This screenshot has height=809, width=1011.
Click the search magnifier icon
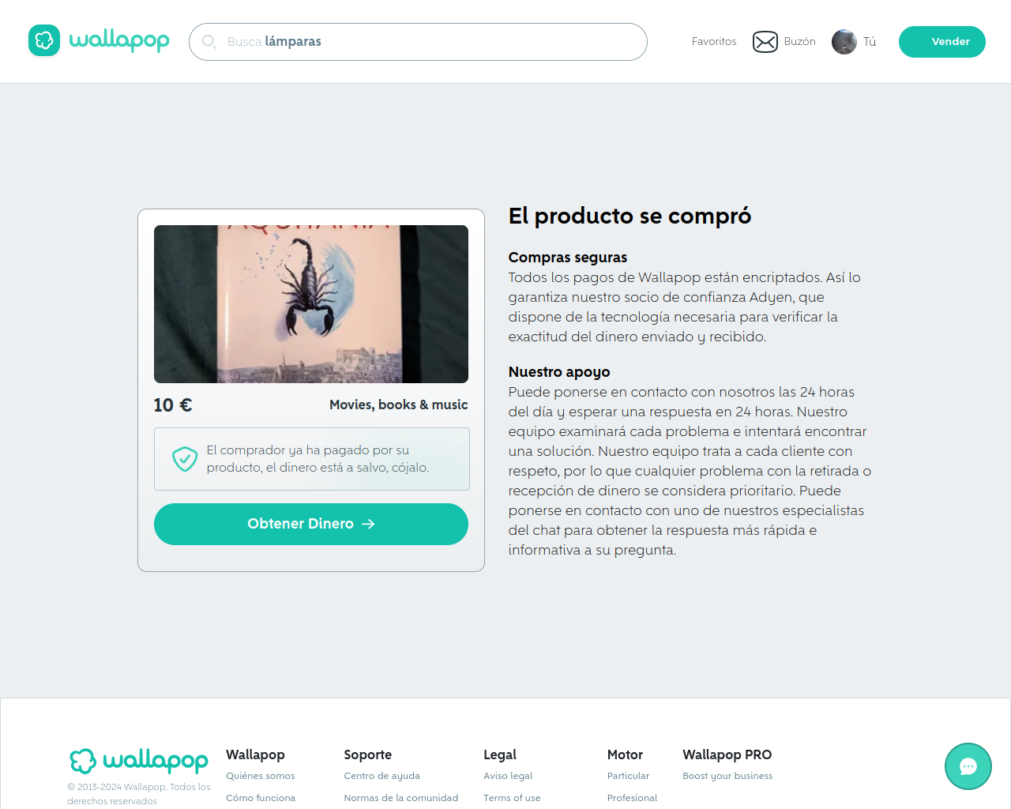click(209, 41)
